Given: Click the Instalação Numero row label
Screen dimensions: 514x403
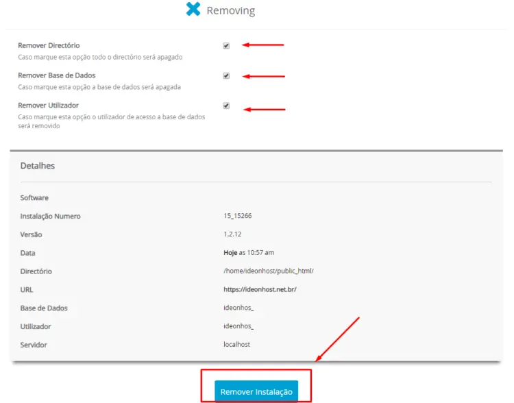Looking at the screenshot, I should [x=50, y=216].
